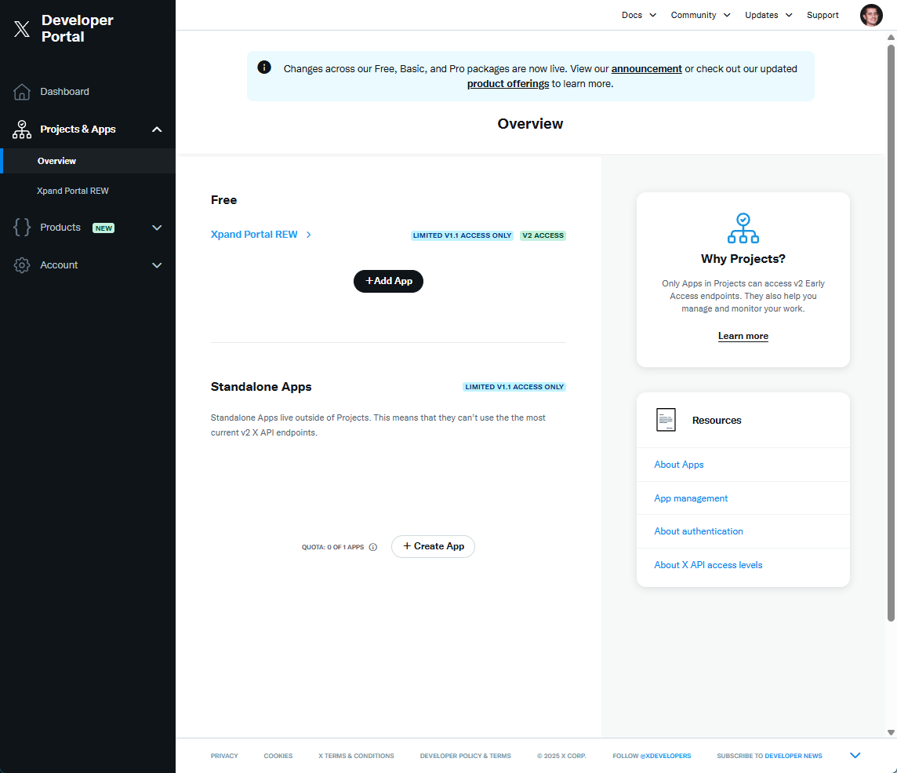The image size is (897, 773).
Task: Click the © 2025 X Corp. text
Action: [x=561, y=756]
